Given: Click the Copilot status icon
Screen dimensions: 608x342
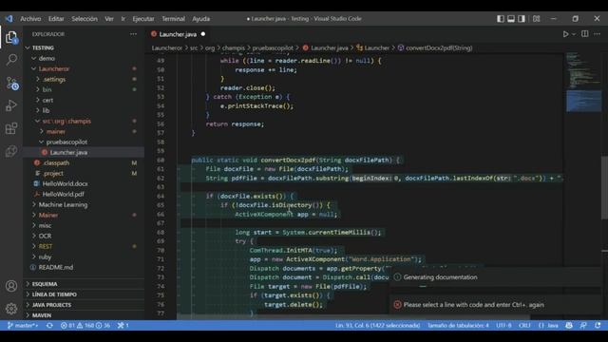Looking at the screenshot, I should 569,325.
